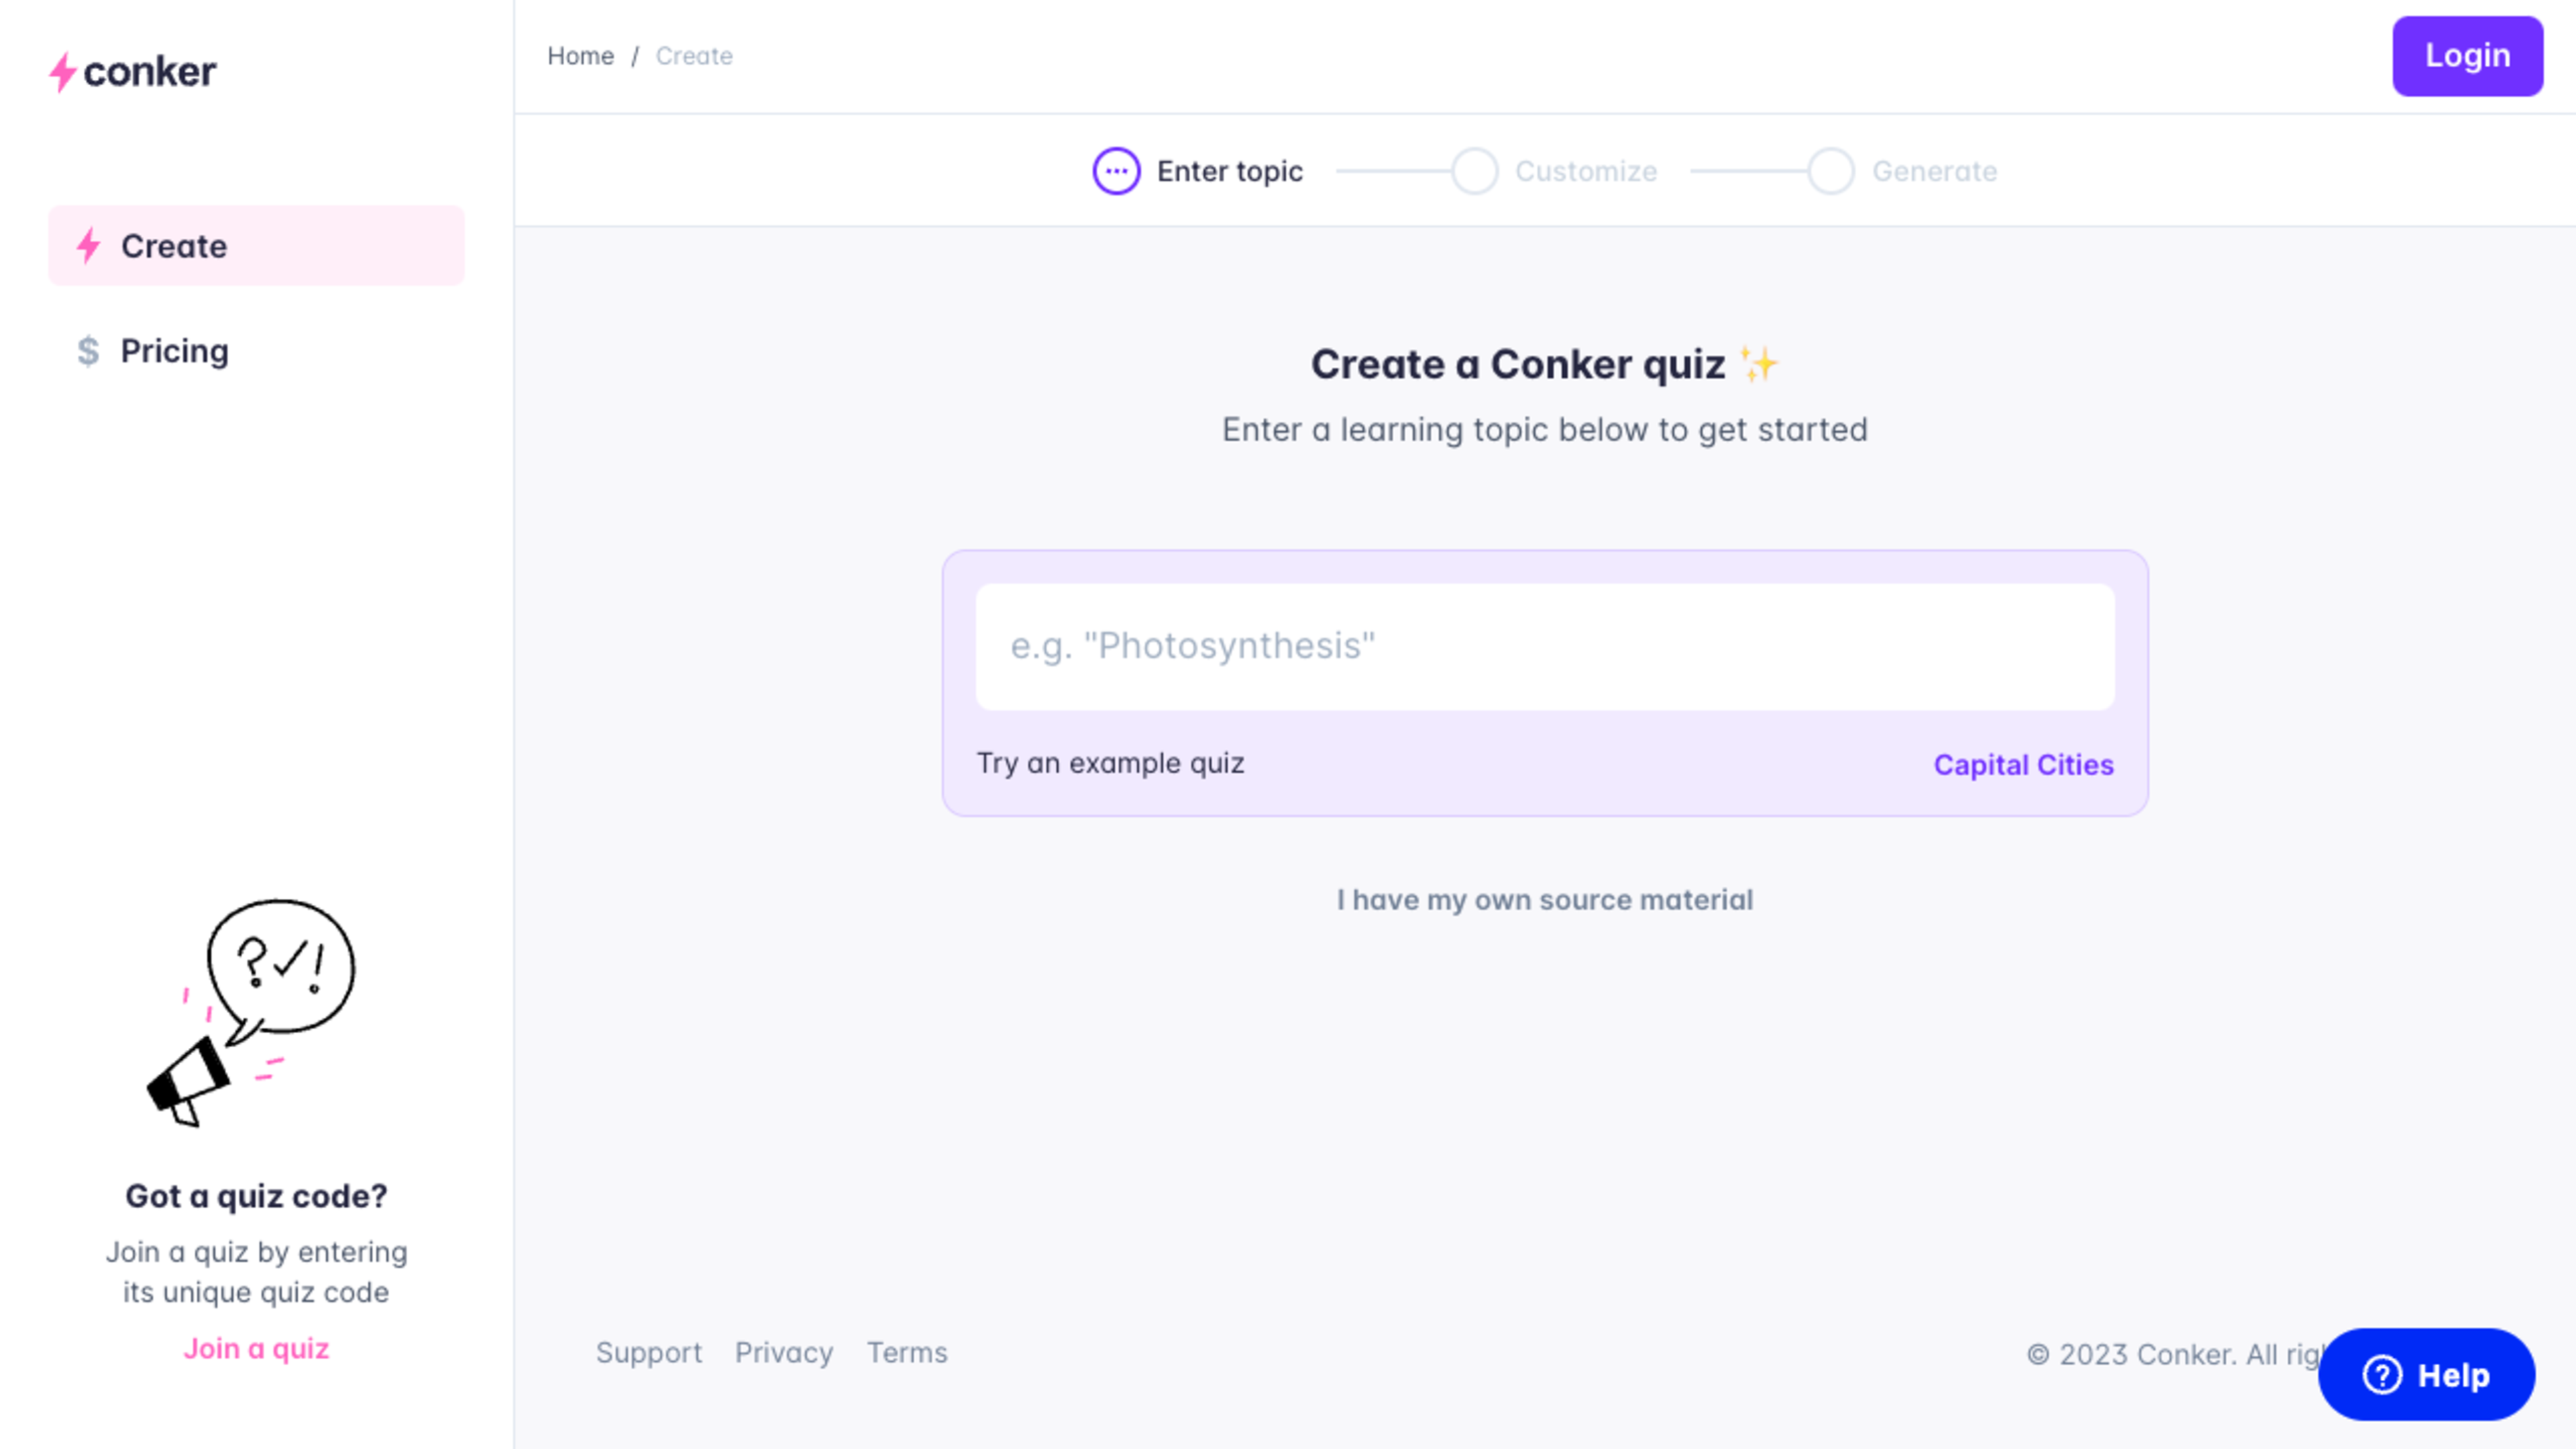
Task: Click the Help chat bubble icon
Action: click(2426, 1375)
